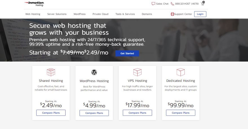Click 'For high traffic sites' description

137,88
